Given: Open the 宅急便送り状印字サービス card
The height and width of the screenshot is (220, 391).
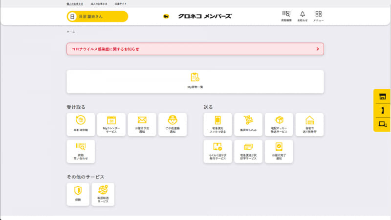Looking at the screenshot, I should [248, 151].
